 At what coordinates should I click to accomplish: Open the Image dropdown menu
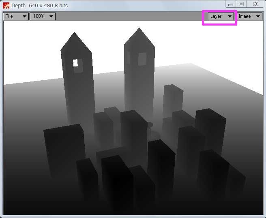pos(249,16)
